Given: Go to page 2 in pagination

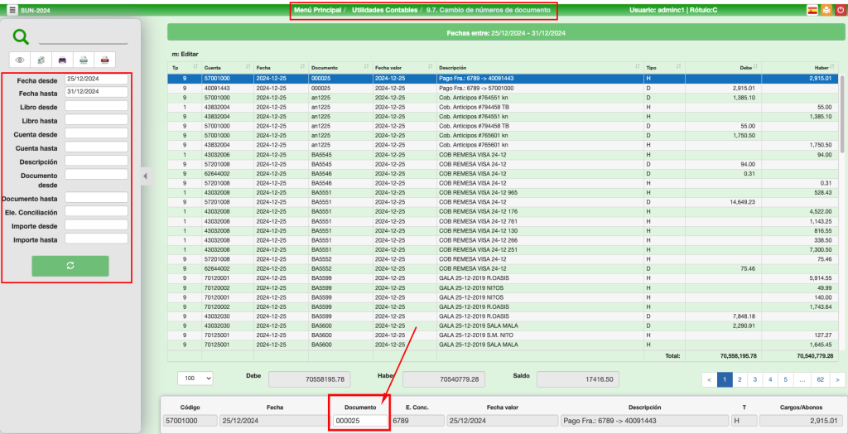Looking at the screenshot, I should tap(740, 379).
